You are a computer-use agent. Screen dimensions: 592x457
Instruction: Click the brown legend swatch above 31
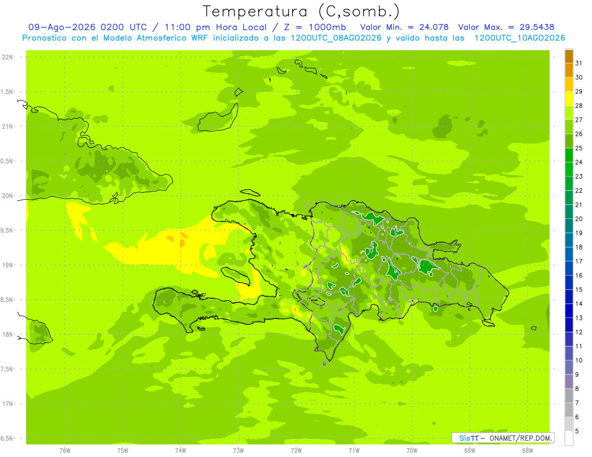(569, 56)
